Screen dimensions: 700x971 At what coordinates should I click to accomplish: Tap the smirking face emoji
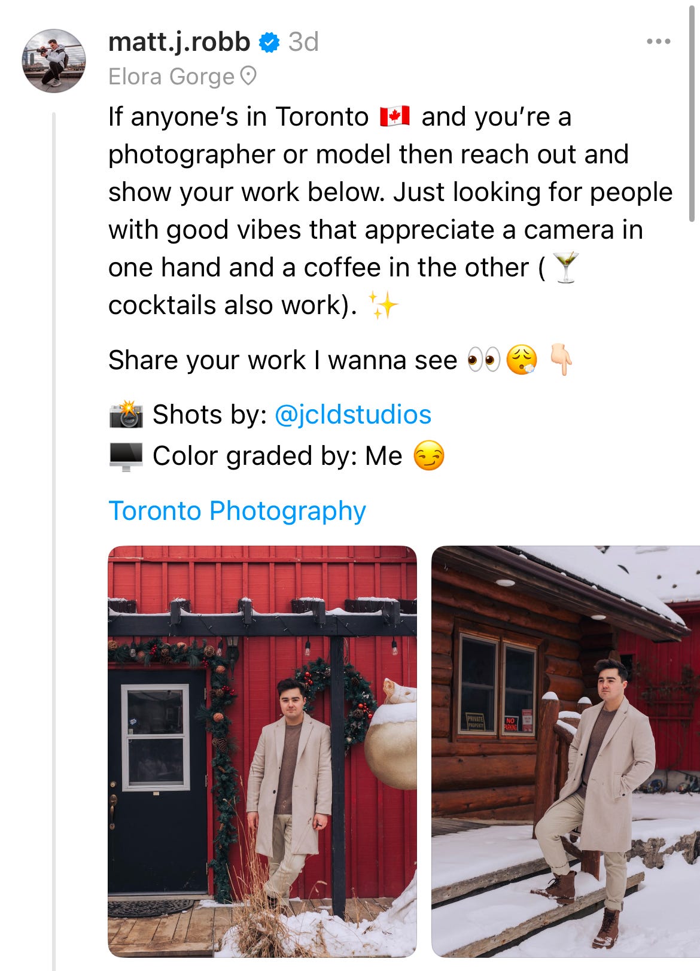coord(429,456)
